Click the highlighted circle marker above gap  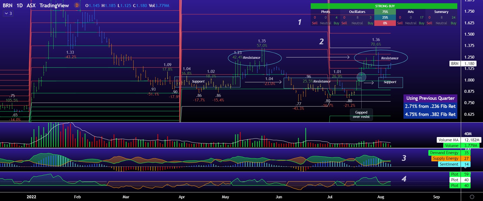click(x=362, y=77)
